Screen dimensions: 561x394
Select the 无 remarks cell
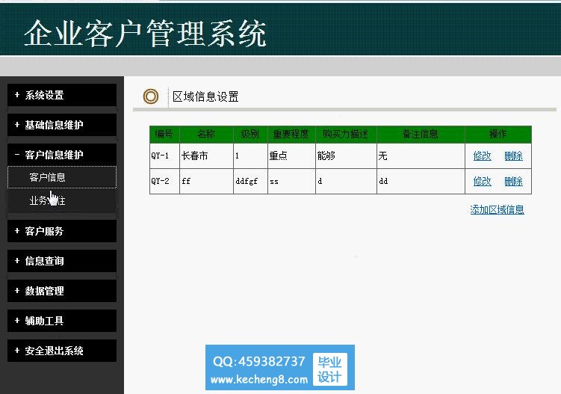[x=421, y=156]
